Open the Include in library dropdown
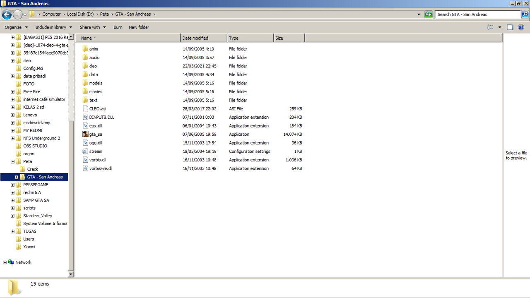 point(54,27)
